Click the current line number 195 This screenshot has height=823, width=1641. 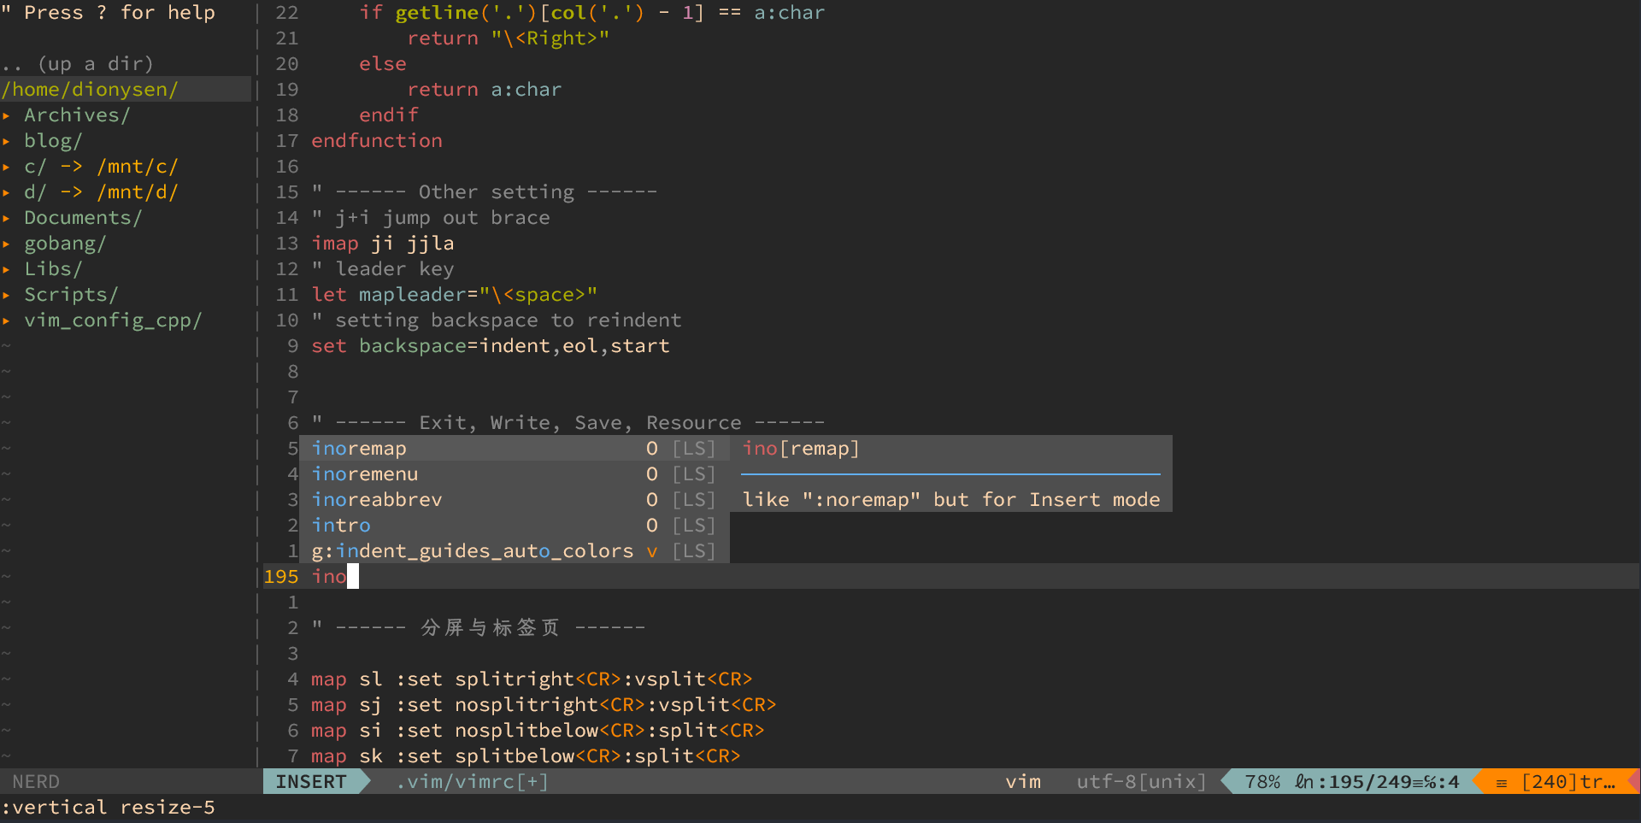[281, 577]
